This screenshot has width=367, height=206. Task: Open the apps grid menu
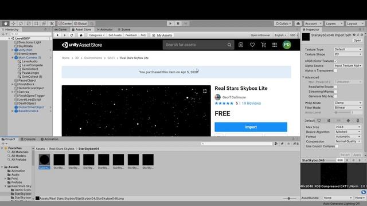coord(275,45)
